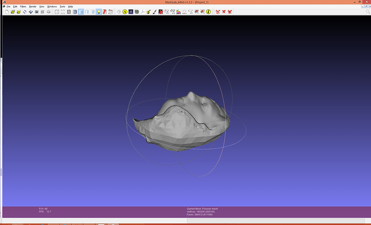Click the New Project blank page icon

(x=6, y=12)
